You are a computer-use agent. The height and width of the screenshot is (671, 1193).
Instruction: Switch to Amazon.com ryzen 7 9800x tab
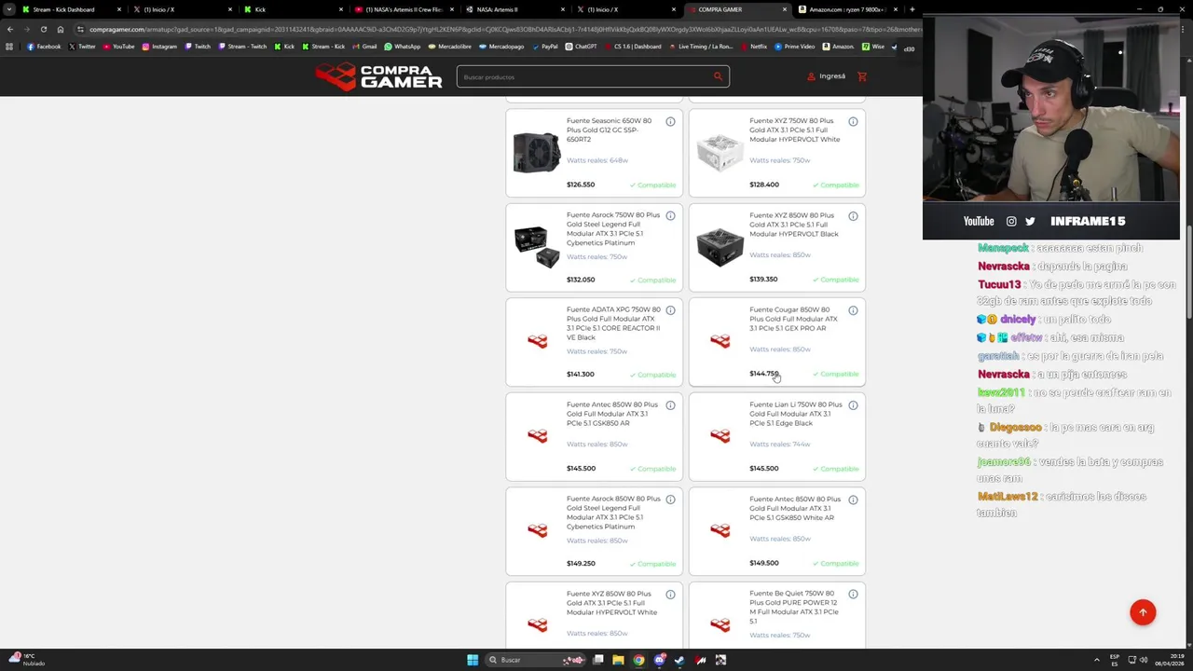tap(848, 9)
